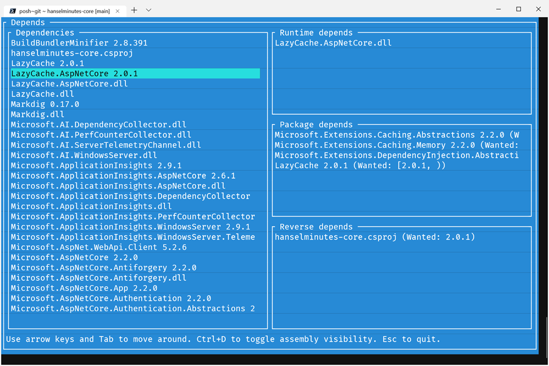Click LazyCache.AspNetCore.dll under Runtime depends
549x366 pixels.
pos(334,43)
